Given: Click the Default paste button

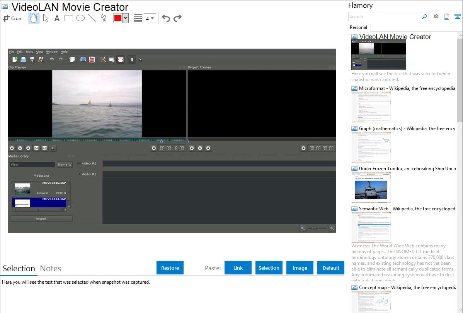Looking at the screenshot, I should pos(331,268).
